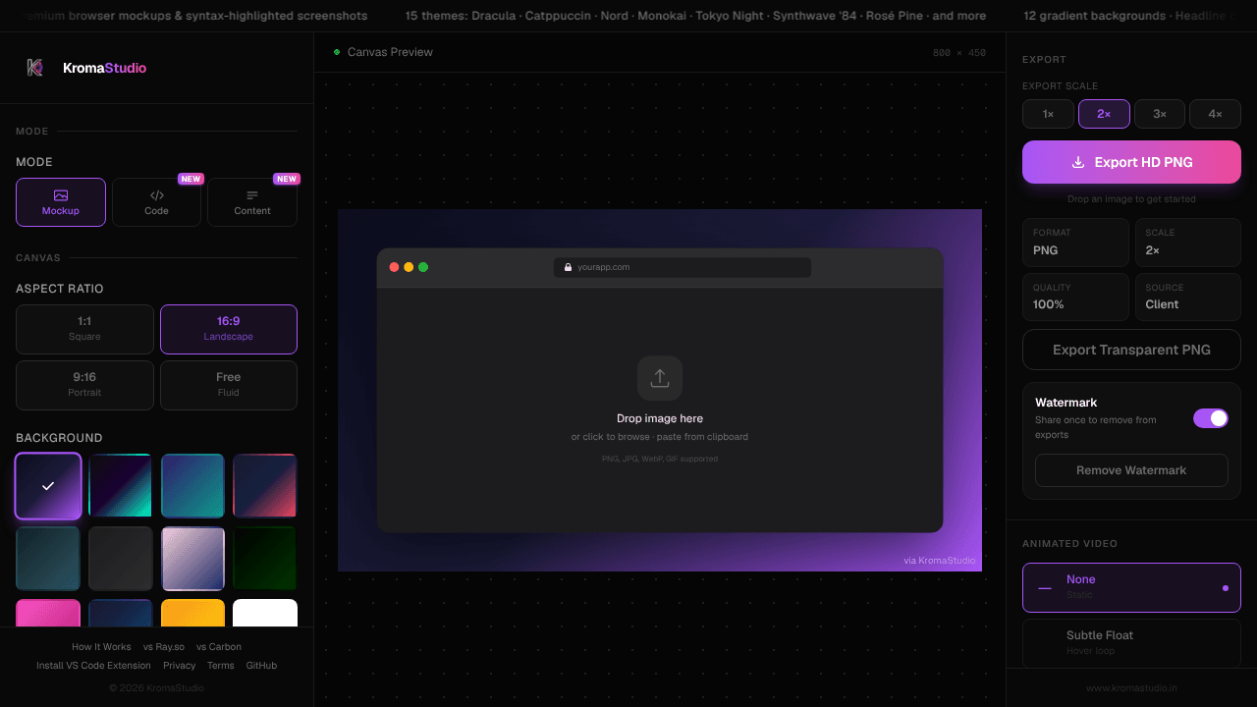Select the None static animation option
The height and width of the screenshot is (707, 1257).
click(1131, 587)
